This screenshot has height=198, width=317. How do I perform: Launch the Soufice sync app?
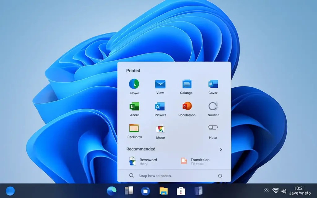pos(212,107)
